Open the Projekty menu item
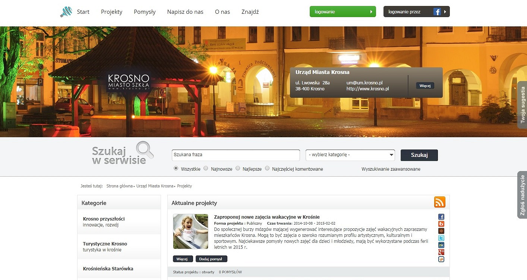Screen dimensions: 527x280 pyautogui.click(x=111, y=12)
